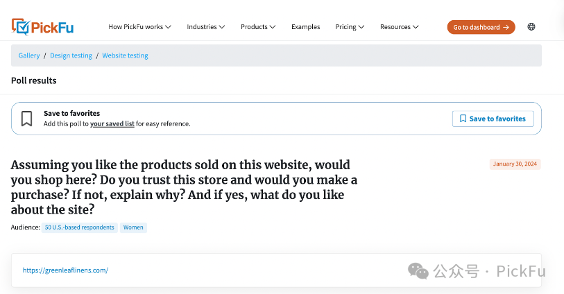Open the Website testing breadcrumb link
The image size is (564, 294).
click(x=125, y=55)
